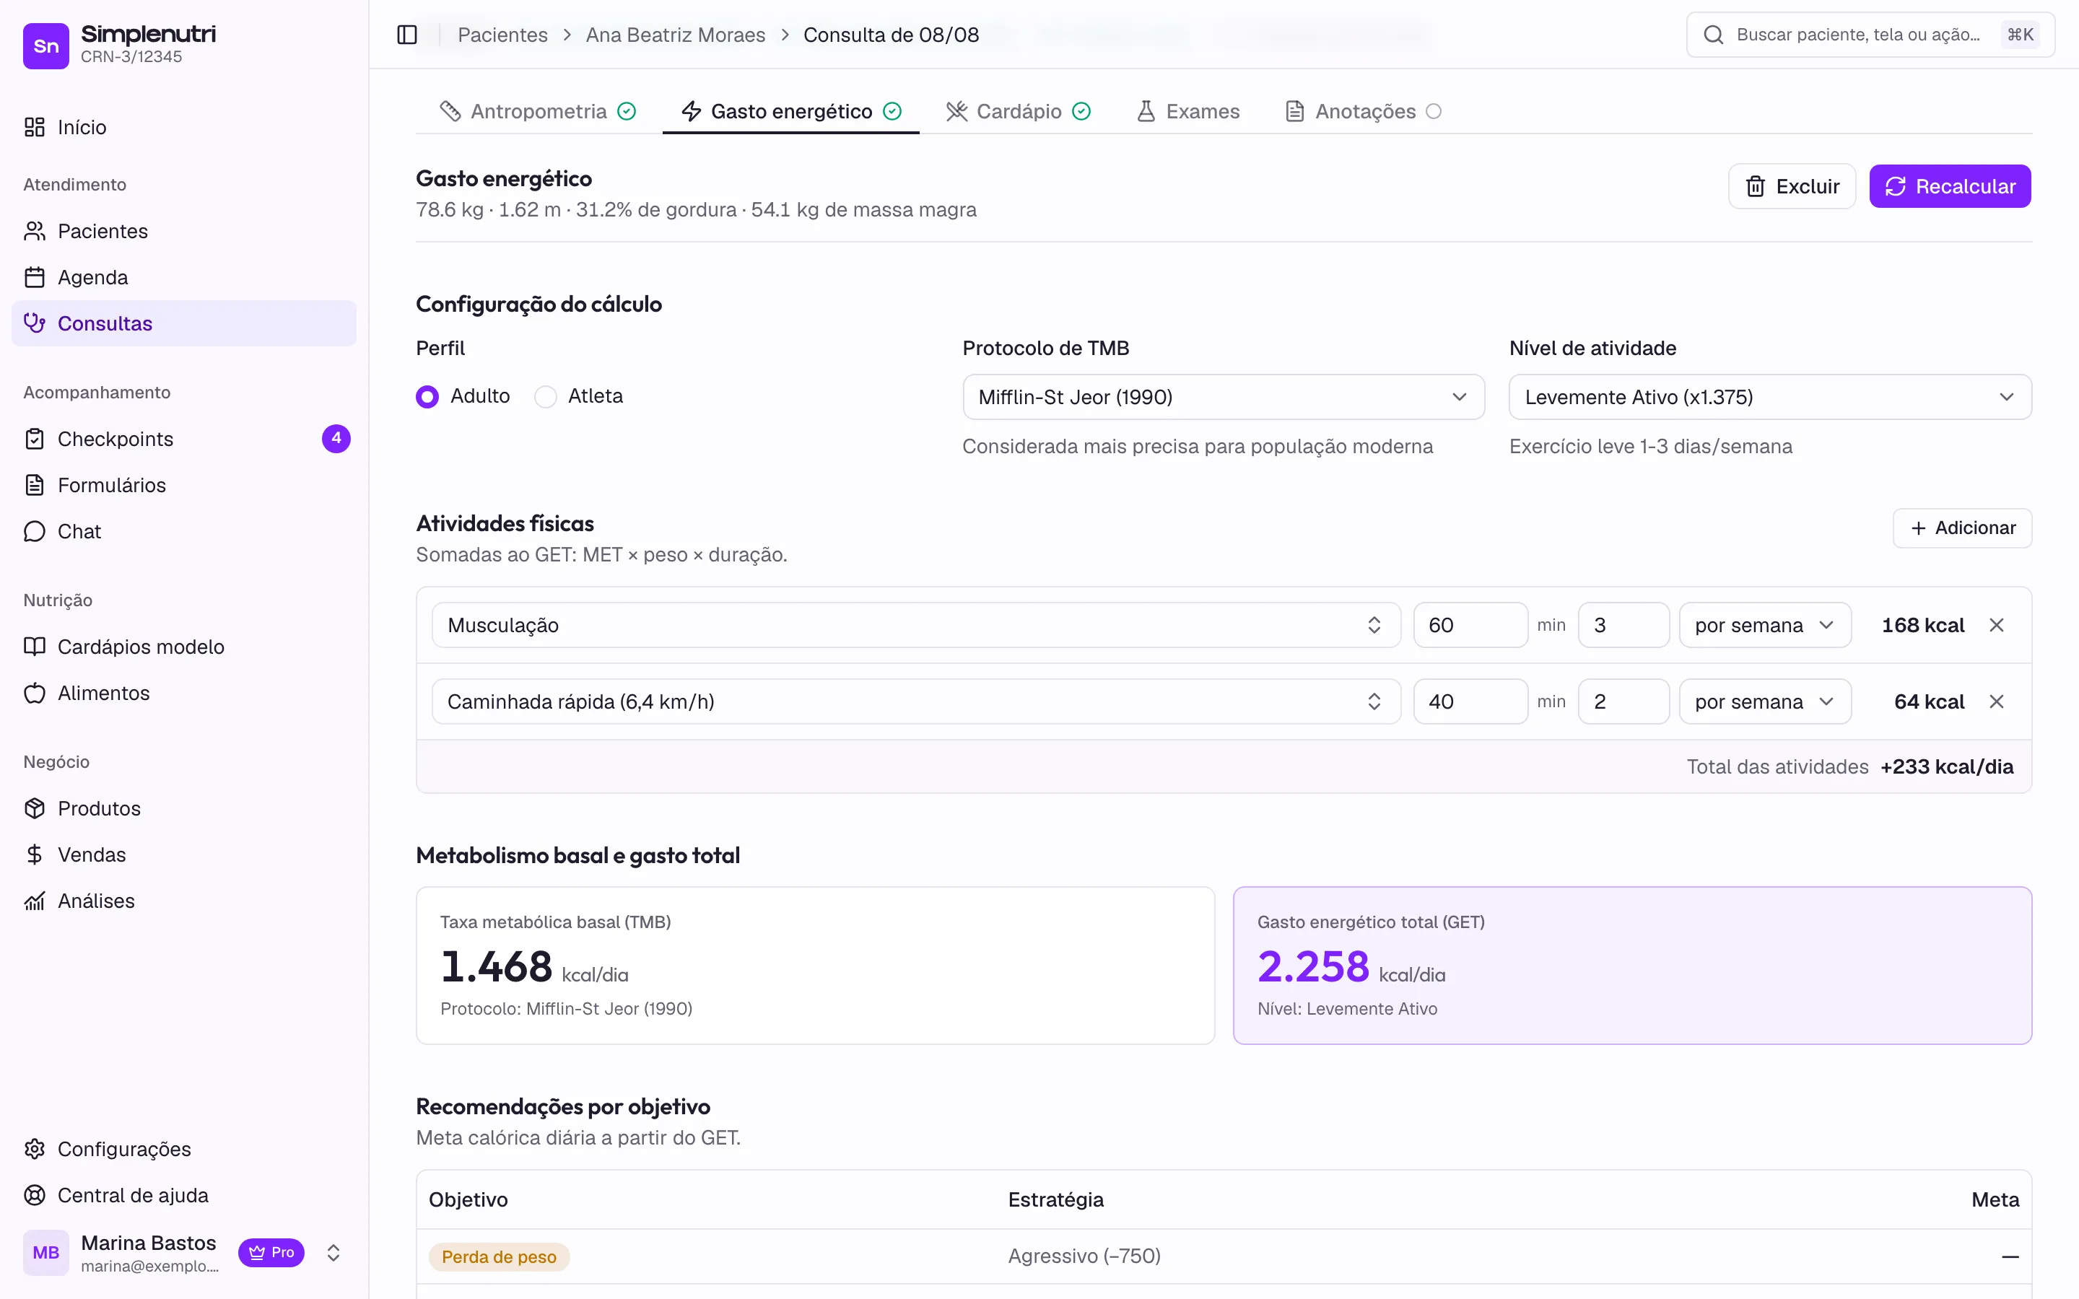
Task: Click the Recalcular button
Action: (1949, 186)
